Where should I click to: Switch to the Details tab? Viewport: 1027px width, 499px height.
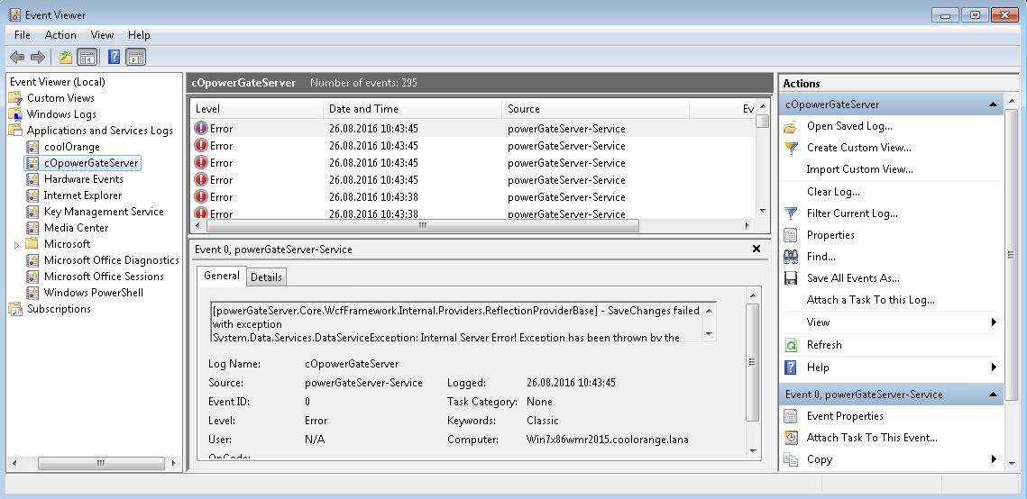click(266, 277)
